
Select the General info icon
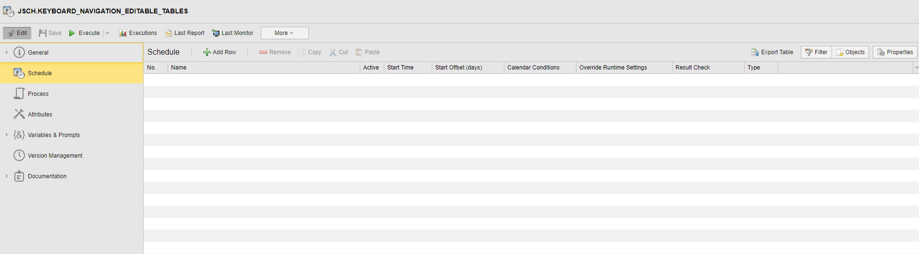pos(19,52)
